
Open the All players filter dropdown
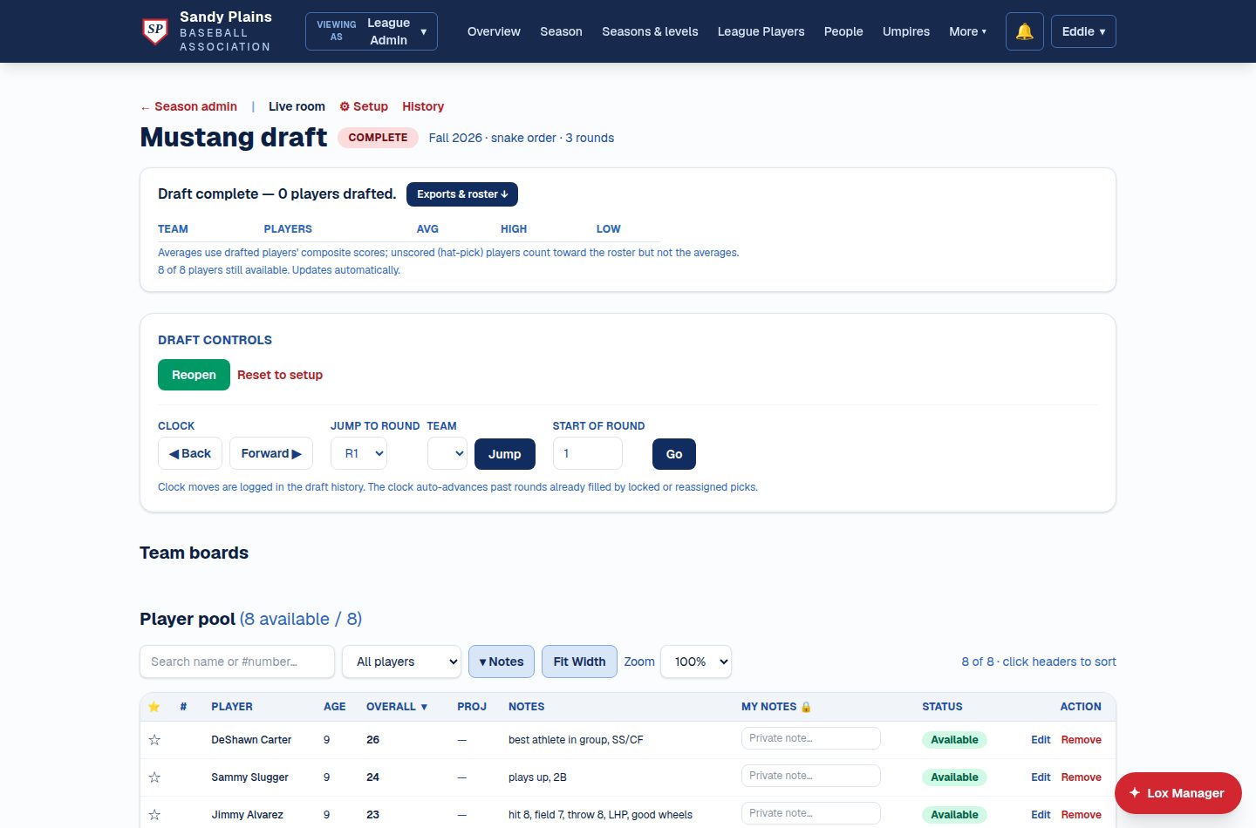(x=402, y=662)
